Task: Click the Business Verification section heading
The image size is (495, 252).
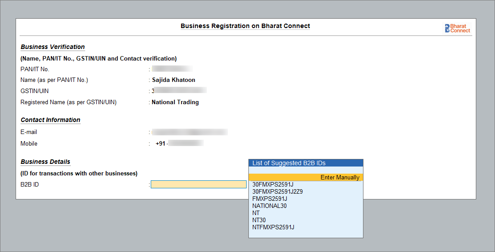Action: click(x=53, y=47)
